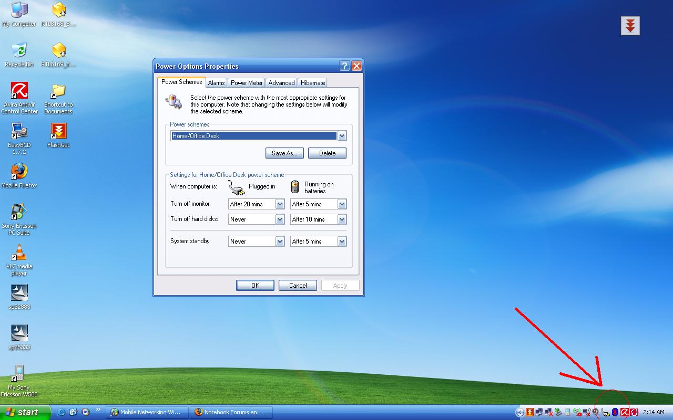Switch to the Alarms tab
Screen dimensions: 673x420
click(216, 83)
